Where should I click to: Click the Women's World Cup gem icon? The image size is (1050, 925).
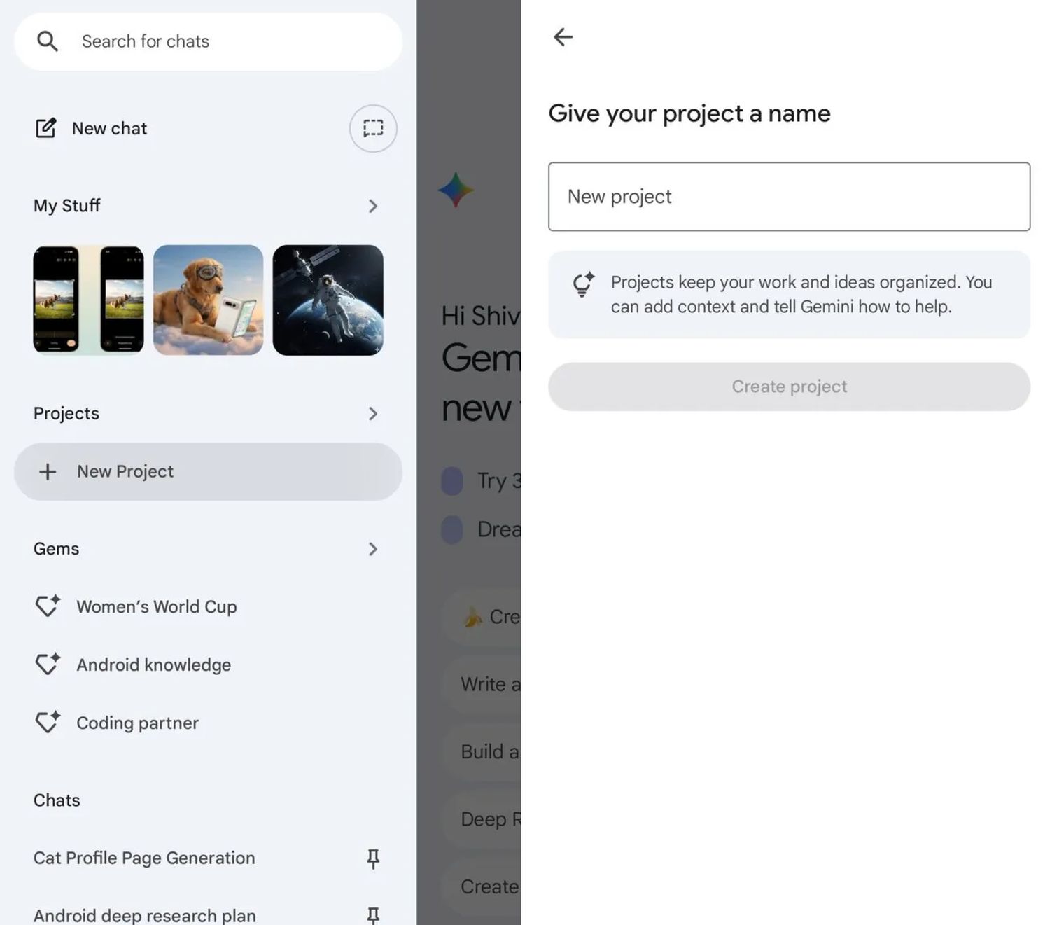click(x=48, y=606)
